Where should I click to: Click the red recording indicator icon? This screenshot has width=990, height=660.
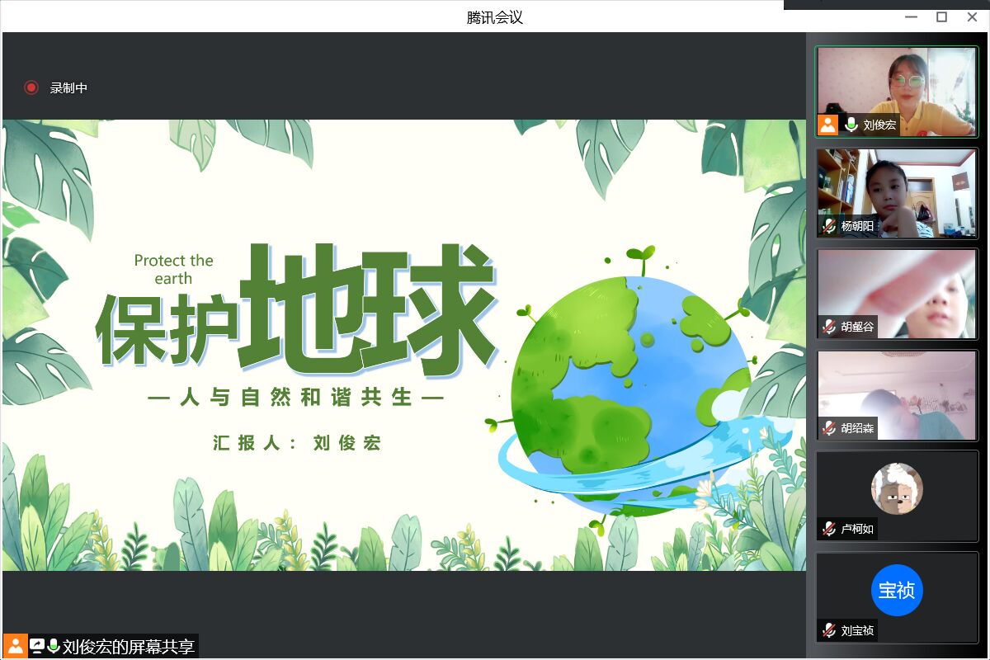click(x=31, y=87)
